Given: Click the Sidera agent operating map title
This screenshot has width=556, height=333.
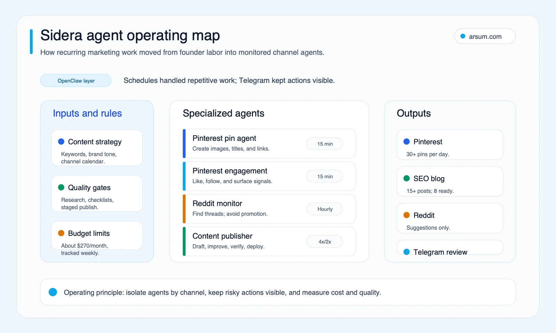Looking at the screenshot, I should click(x=130, y=36).
